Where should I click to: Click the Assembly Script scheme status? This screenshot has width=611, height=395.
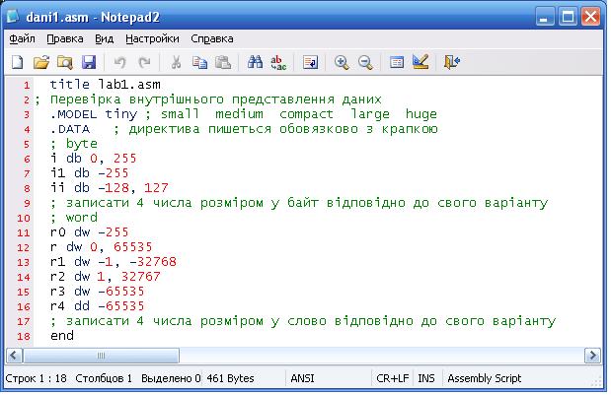point(484,378)
